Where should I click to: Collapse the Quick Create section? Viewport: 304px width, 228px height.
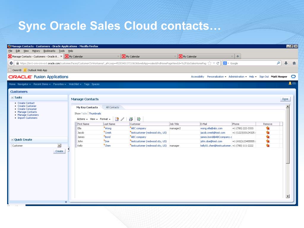pos(12,140)
